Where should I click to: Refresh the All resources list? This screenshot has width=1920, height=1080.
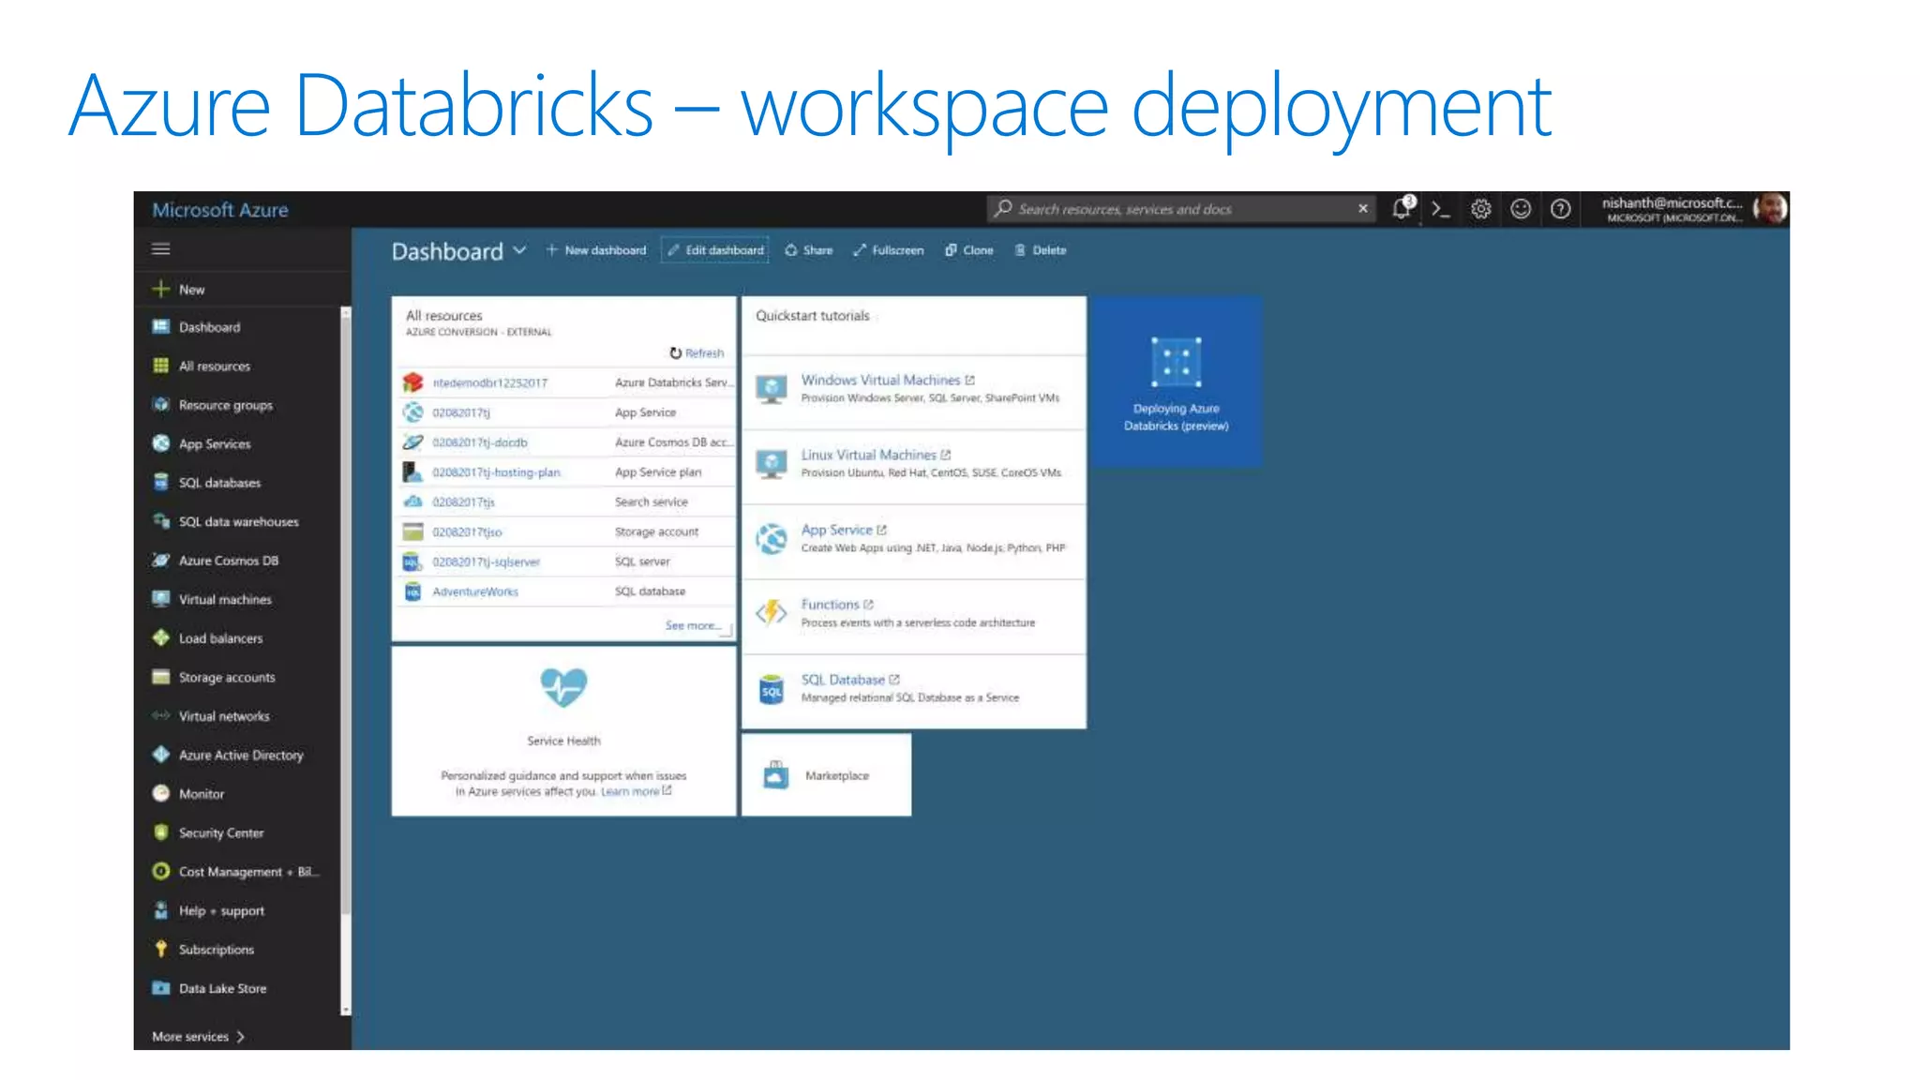coord(697,353)
